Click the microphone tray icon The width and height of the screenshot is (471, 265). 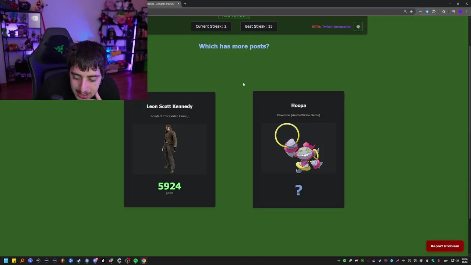point(439,261)
